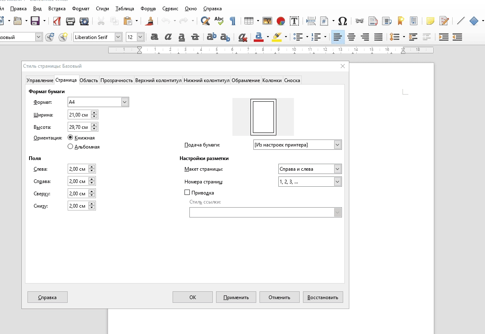Toggle Print Preview icon

point(84,21)
